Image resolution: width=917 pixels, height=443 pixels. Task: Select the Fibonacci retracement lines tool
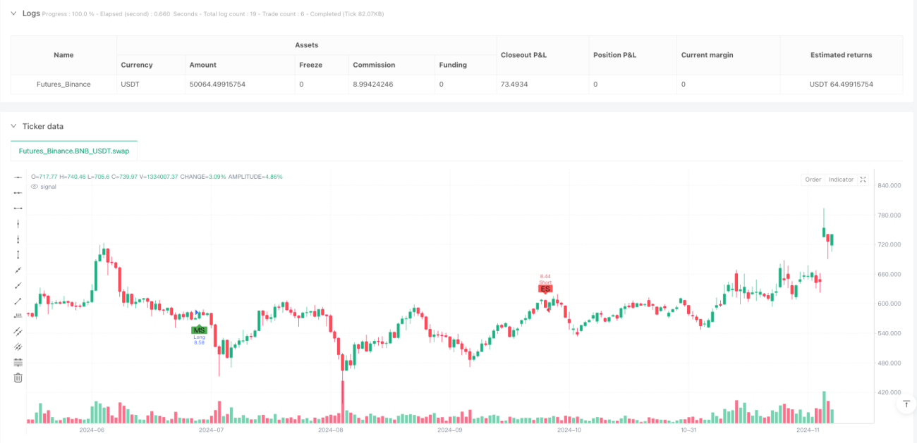pyautogui.click(x=18, y=362)
